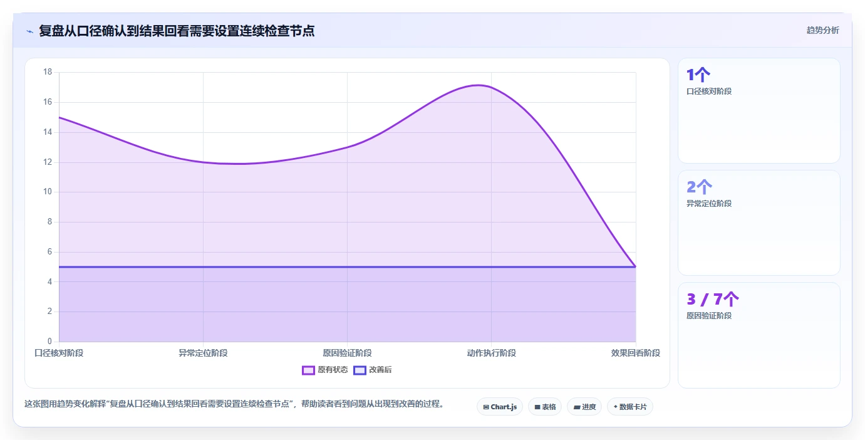This screenshot has width=865, height=440.
Task: Click the chart title 复盘从口径确认到结果回看
Action: click(177, 31)
